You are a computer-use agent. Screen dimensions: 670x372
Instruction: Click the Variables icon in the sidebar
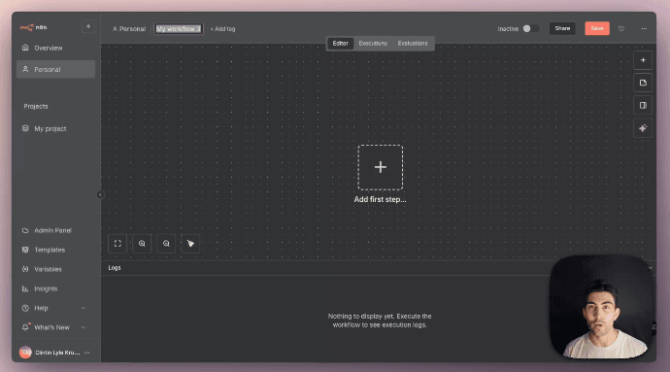[25, 269]
